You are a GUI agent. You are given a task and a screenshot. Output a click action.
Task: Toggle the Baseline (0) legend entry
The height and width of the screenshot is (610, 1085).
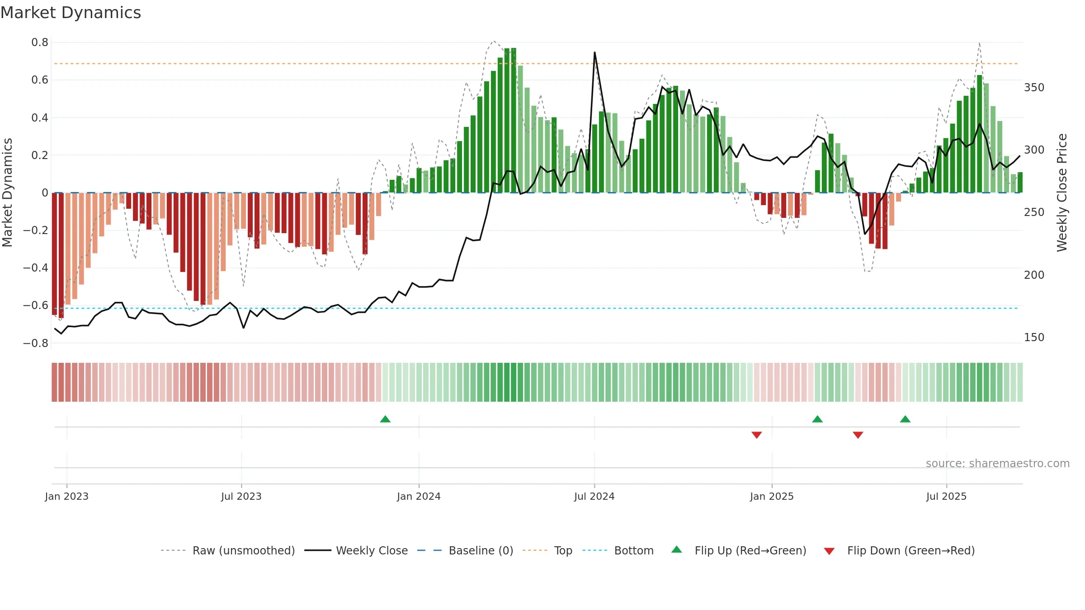465,550
